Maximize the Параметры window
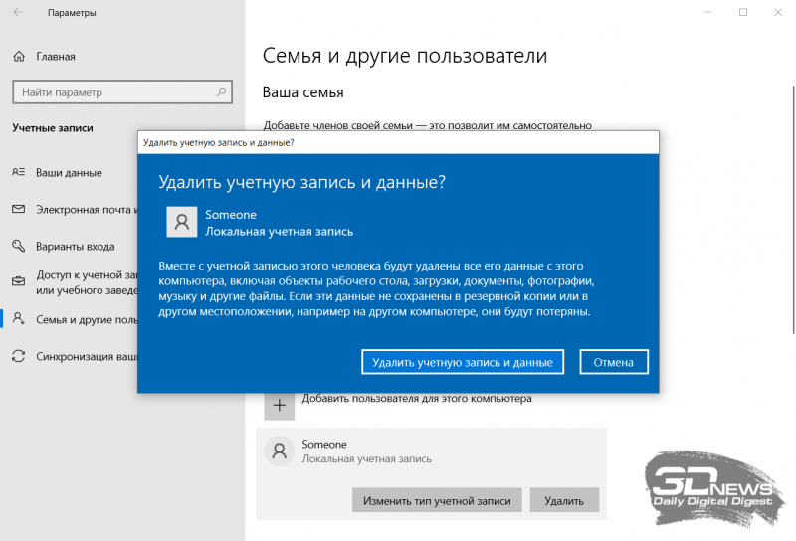Viewport: 796px width, 541px height. click(742, 13)
